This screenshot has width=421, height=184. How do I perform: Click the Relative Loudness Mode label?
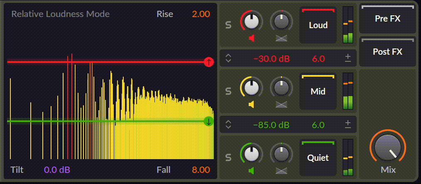pos(61,14)
